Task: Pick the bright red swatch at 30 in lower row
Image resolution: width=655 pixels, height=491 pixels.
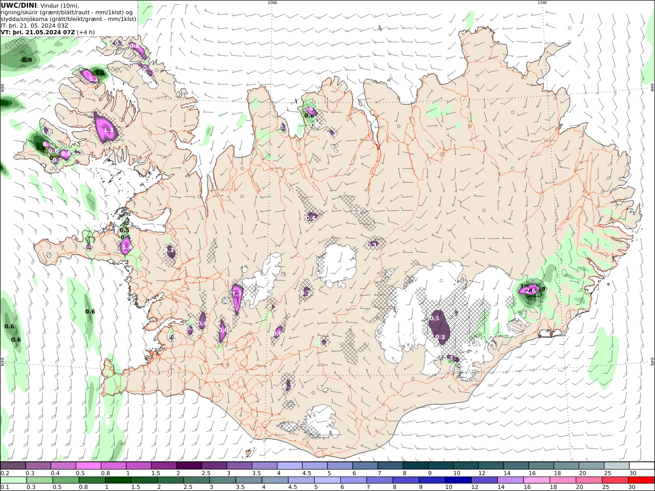Action: point(641,480)
